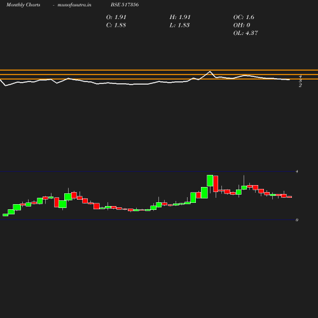This screenshot has height=318, width=318.
Task: Select the 'L: 1.88' low value
Action: click(x=179, y=25)
